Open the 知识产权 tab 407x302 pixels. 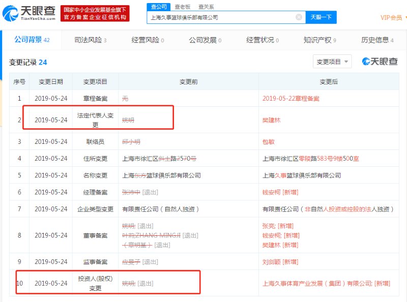coord(320,40)
